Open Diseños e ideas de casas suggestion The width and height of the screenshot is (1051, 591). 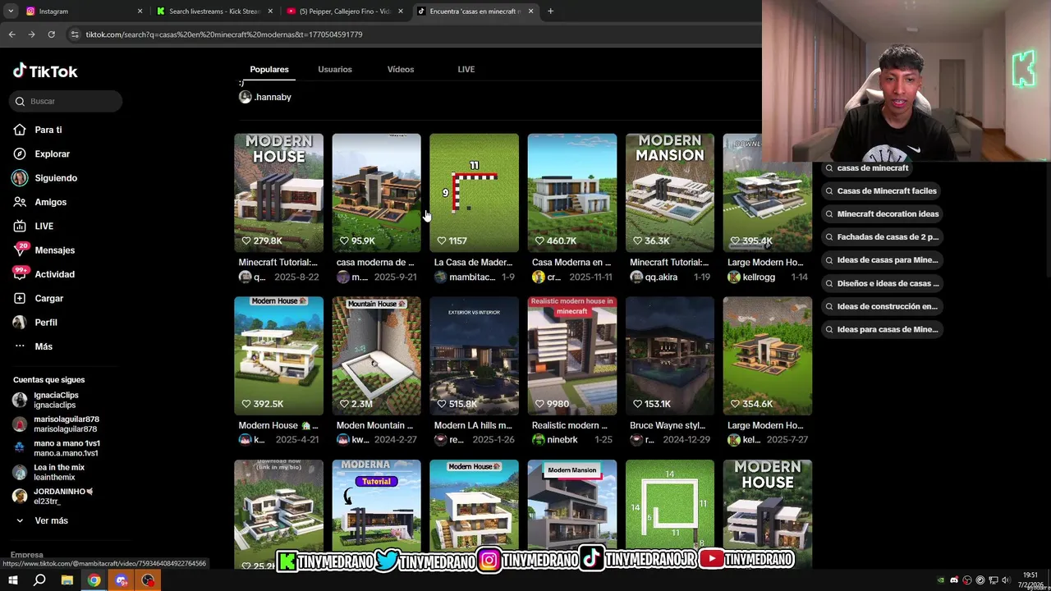pyautogui.click(x=882, y=283)
